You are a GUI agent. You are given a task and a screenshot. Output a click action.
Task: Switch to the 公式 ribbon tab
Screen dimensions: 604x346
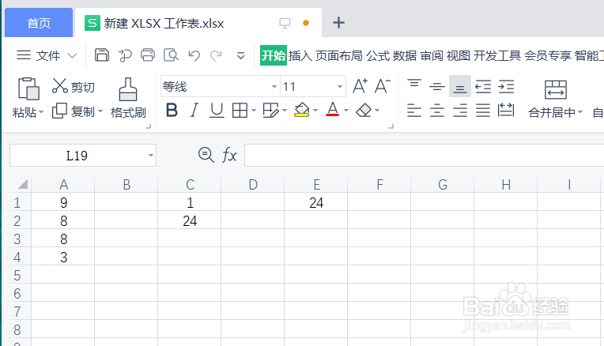click(x=378, y=56)
